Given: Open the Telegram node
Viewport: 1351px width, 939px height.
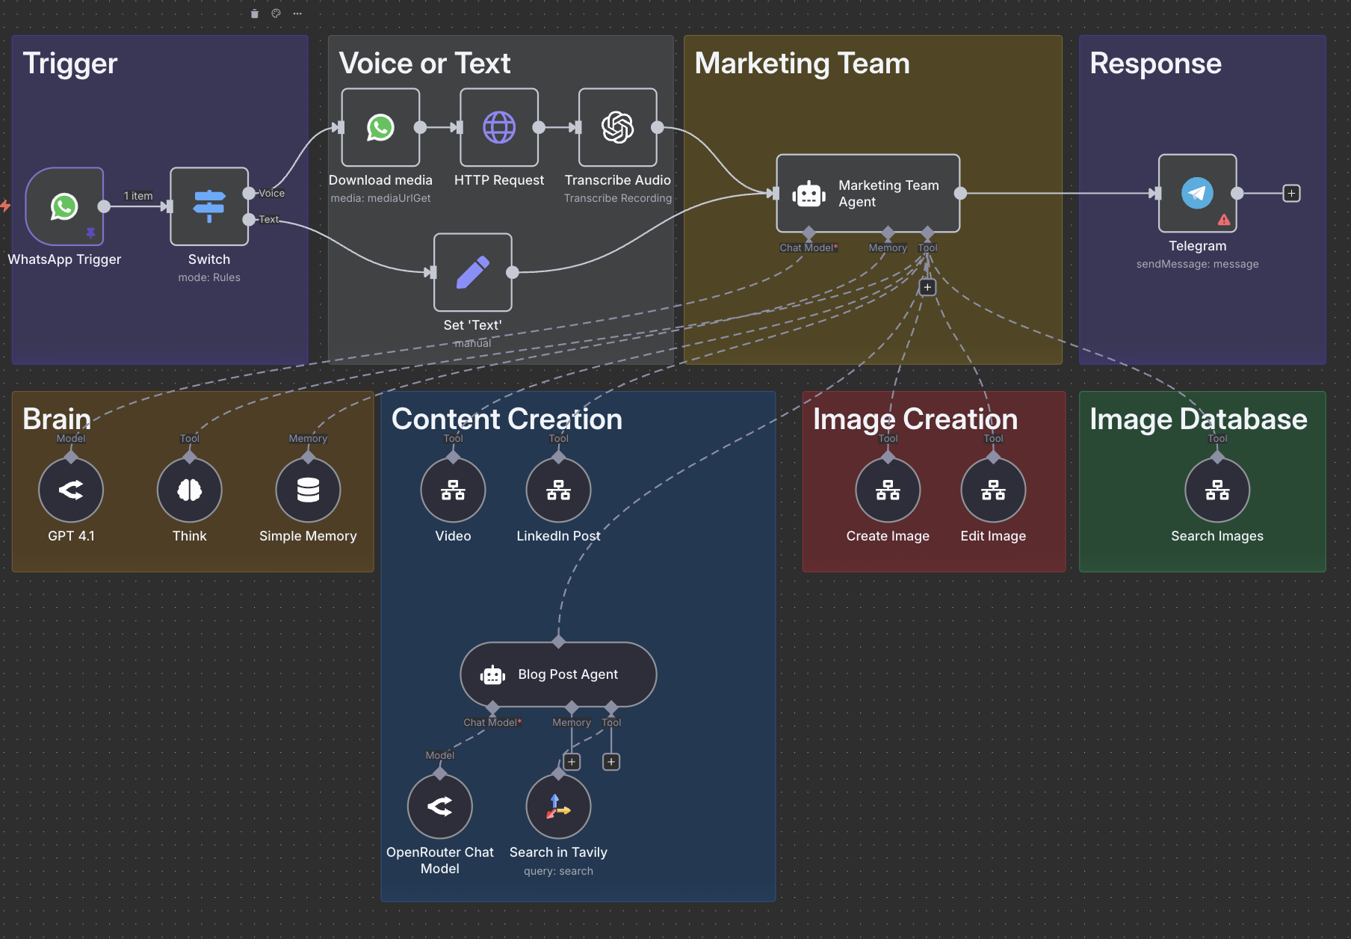Looking at the screenshot, I should (1197, 193).
